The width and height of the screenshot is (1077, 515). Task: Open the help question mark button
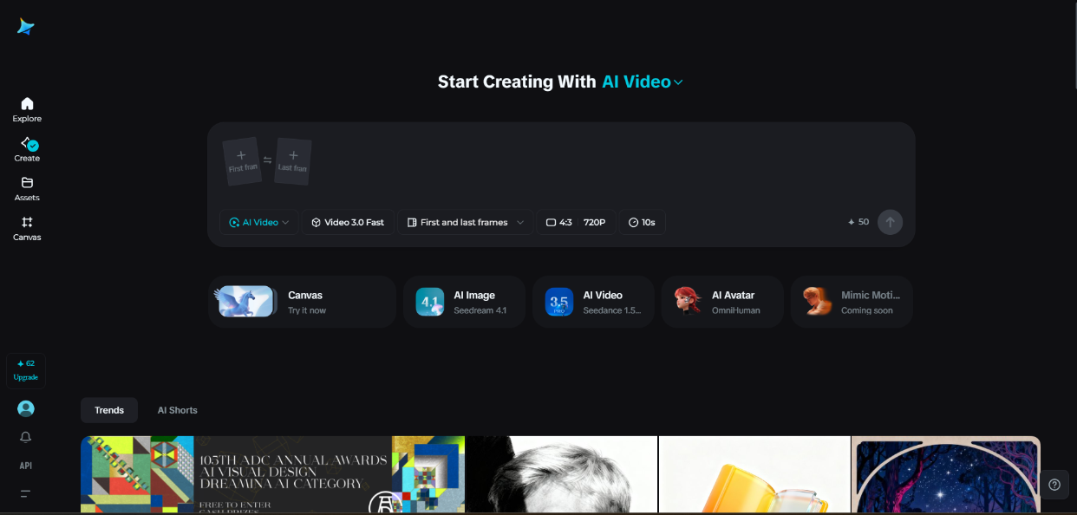click(x=1054, y=485)
